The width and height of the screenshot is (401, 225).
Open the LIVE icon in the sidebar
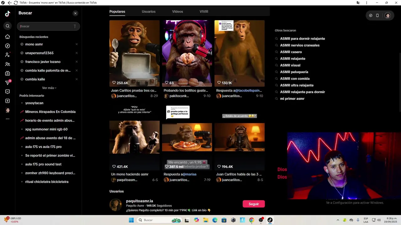click(8, 73)
